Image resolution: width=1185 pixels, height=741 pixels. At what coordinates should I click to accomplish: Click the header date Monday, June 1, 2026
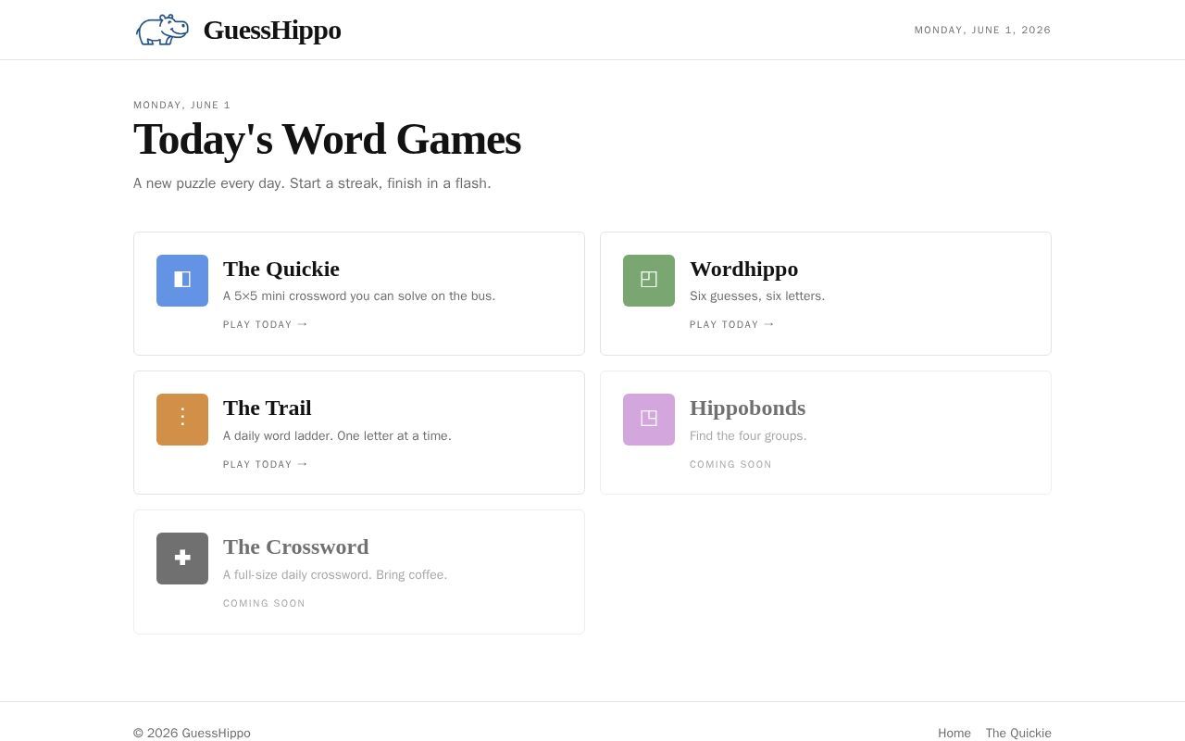coord(982,30)
